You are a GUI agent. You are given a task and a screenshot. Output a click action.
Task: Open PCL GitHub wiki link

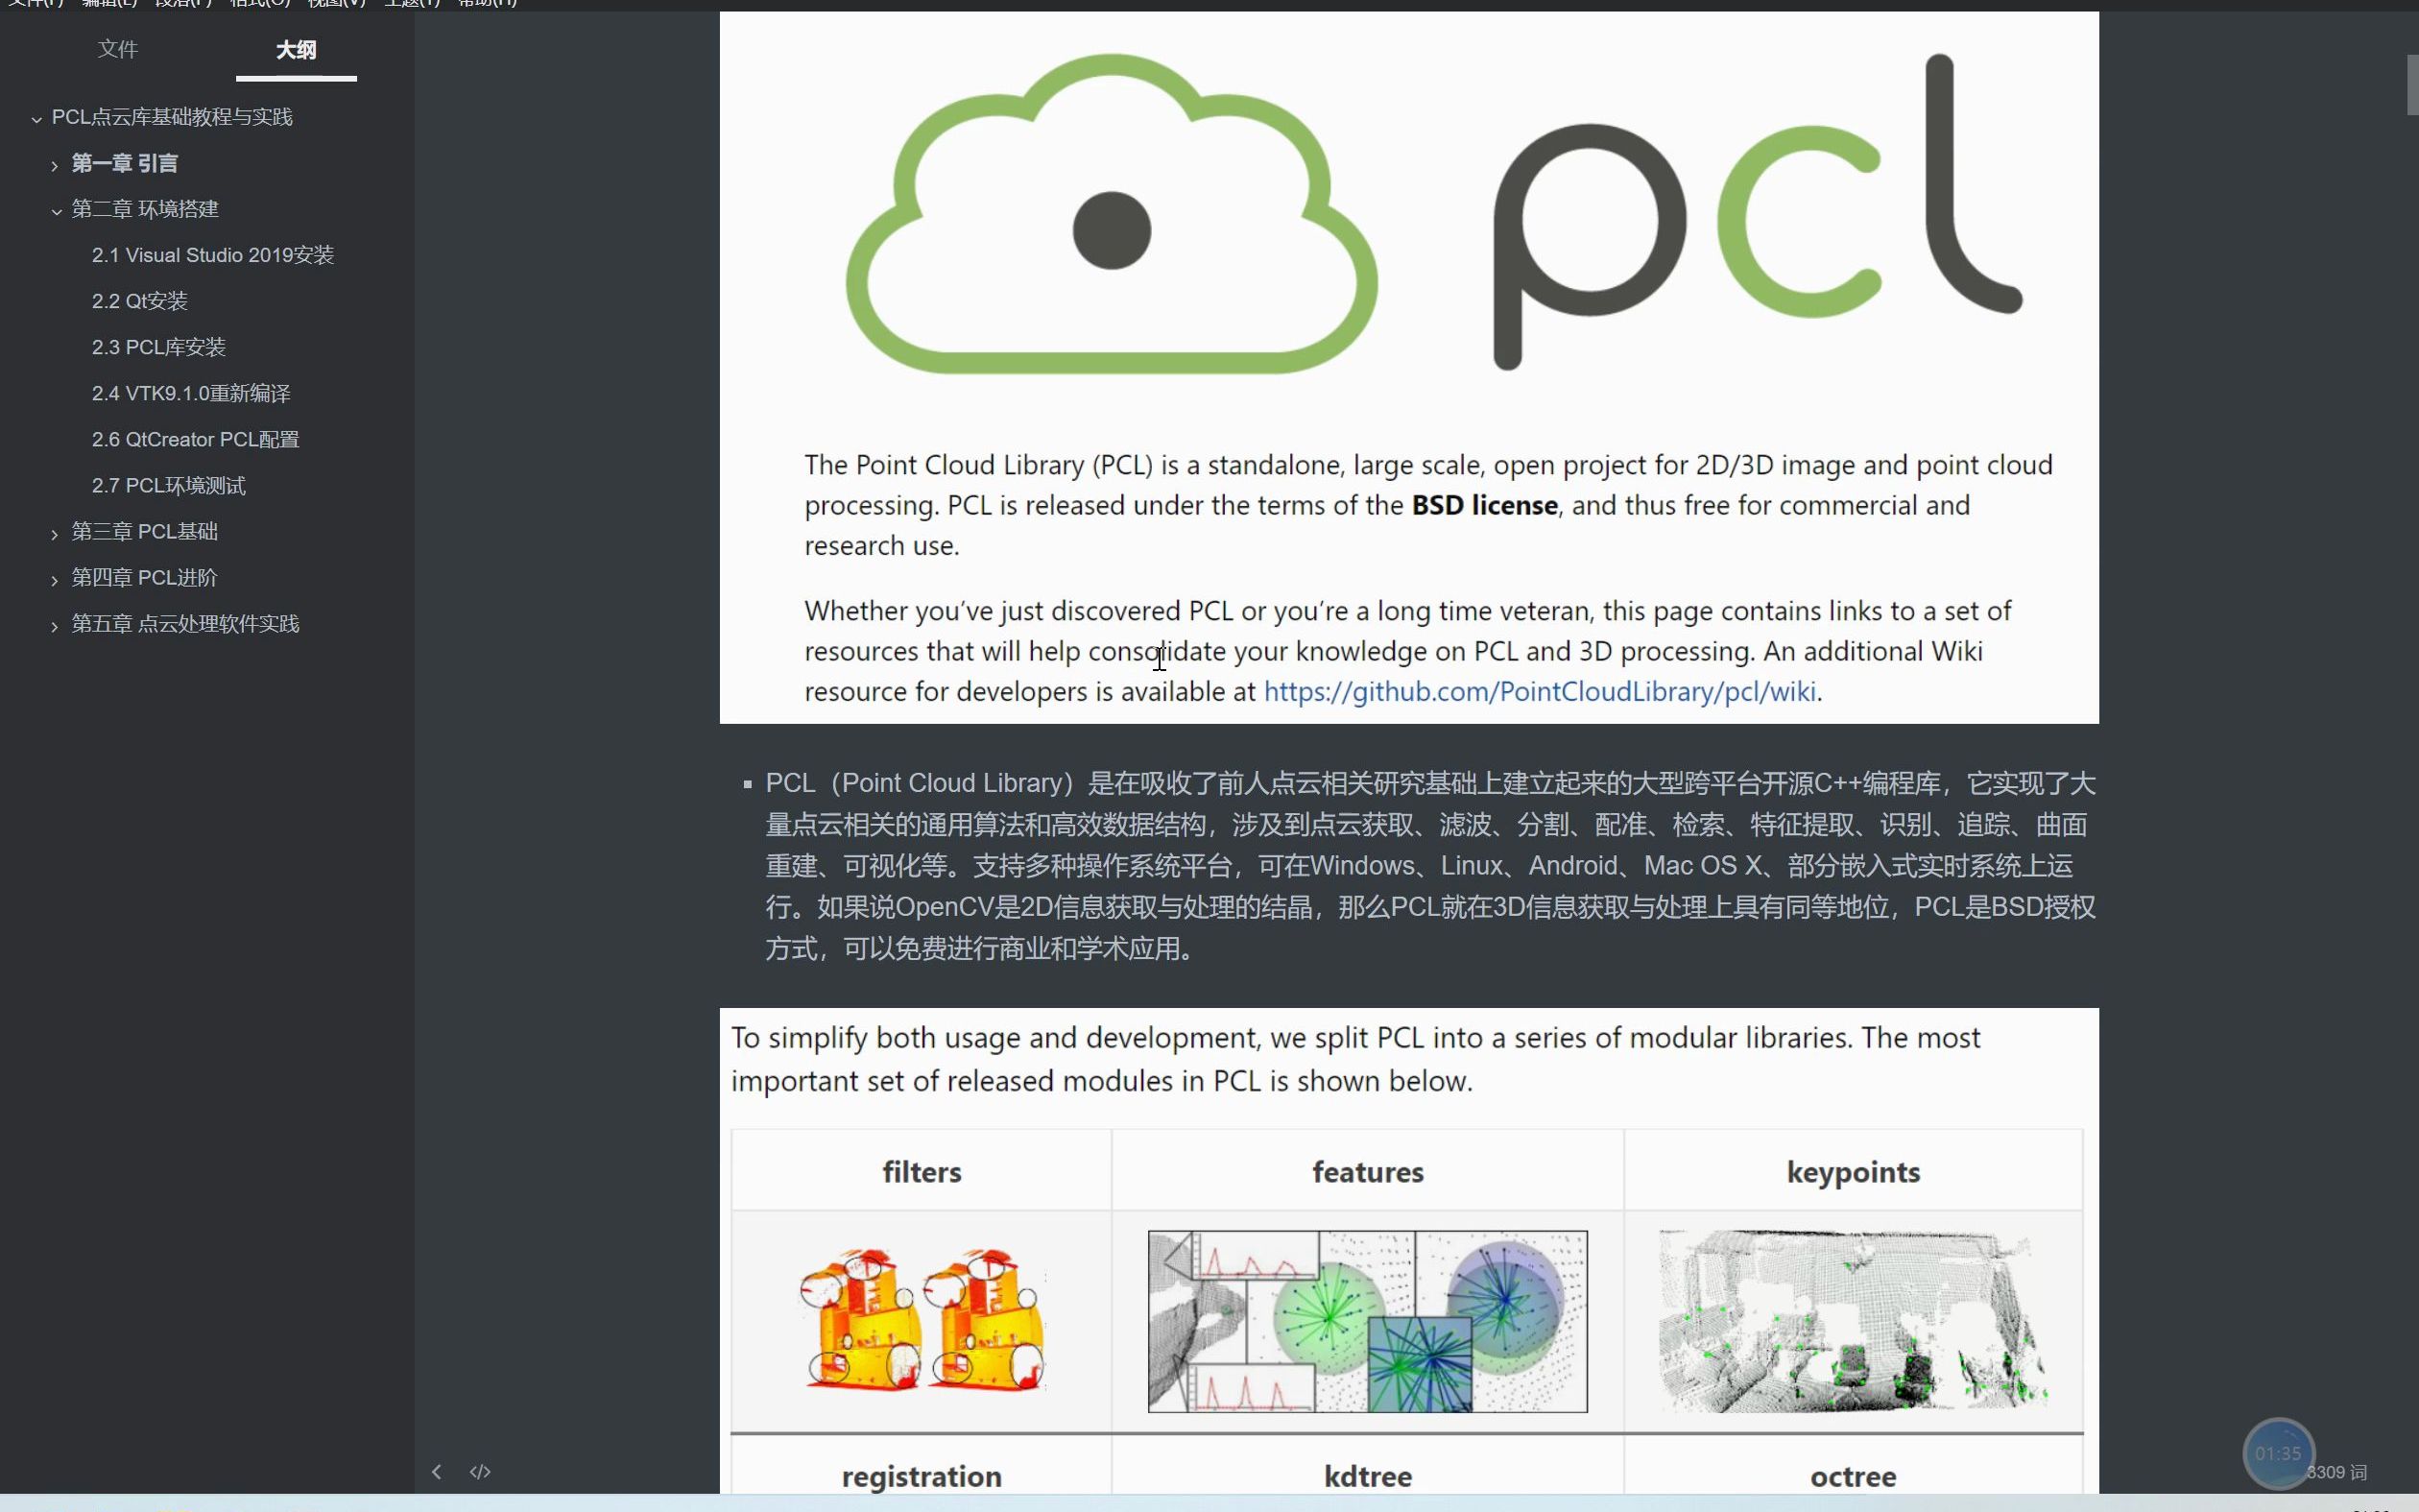tap(1538, 690)
